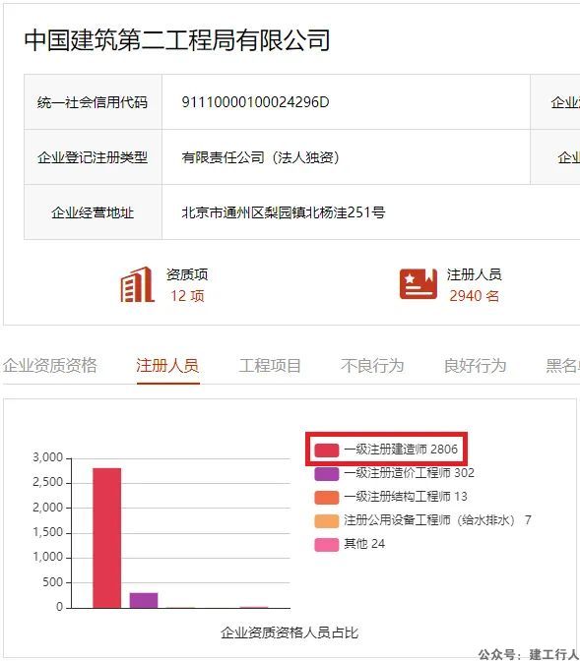Click the tall red bar in chart
The height and width of the screenshot is (661, 580).
pos(106,538)
